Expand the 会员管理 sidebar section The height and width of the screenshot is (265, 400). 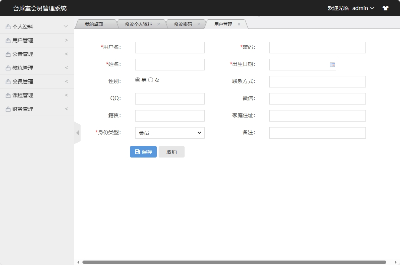pyautogui.click(x=36, y=81)
